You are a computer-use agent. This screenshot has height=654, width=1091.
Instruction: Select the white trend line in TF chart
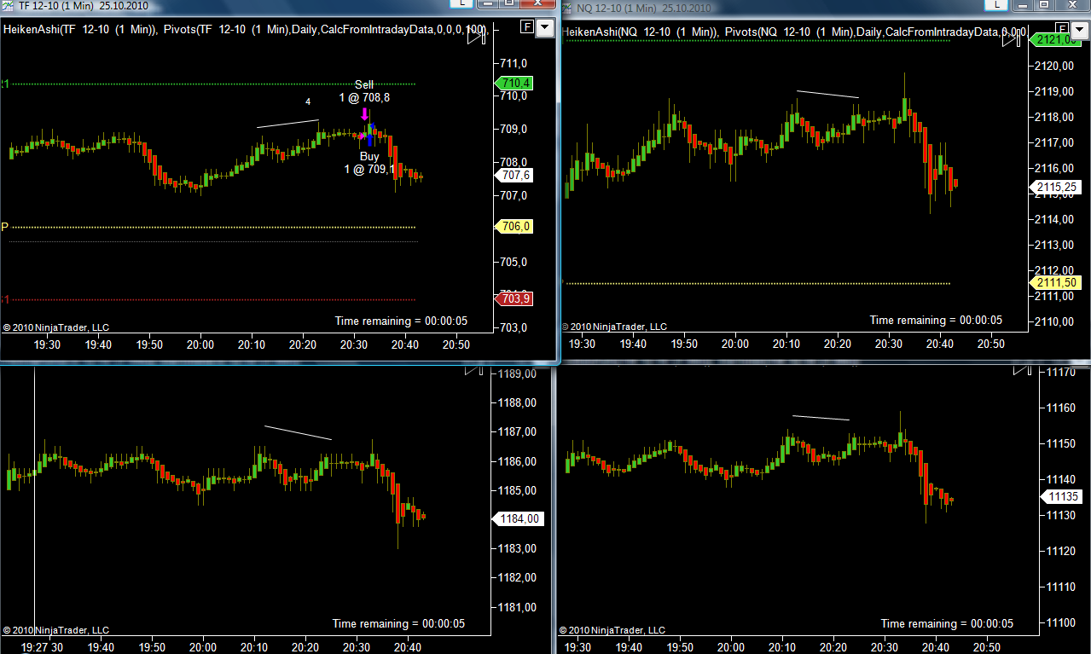pos(287,124)
